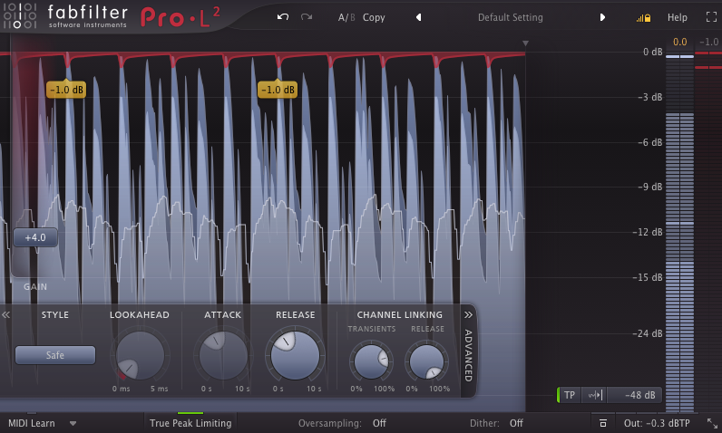Open the MIDI Learn dropdown arrow

[73, 423]
